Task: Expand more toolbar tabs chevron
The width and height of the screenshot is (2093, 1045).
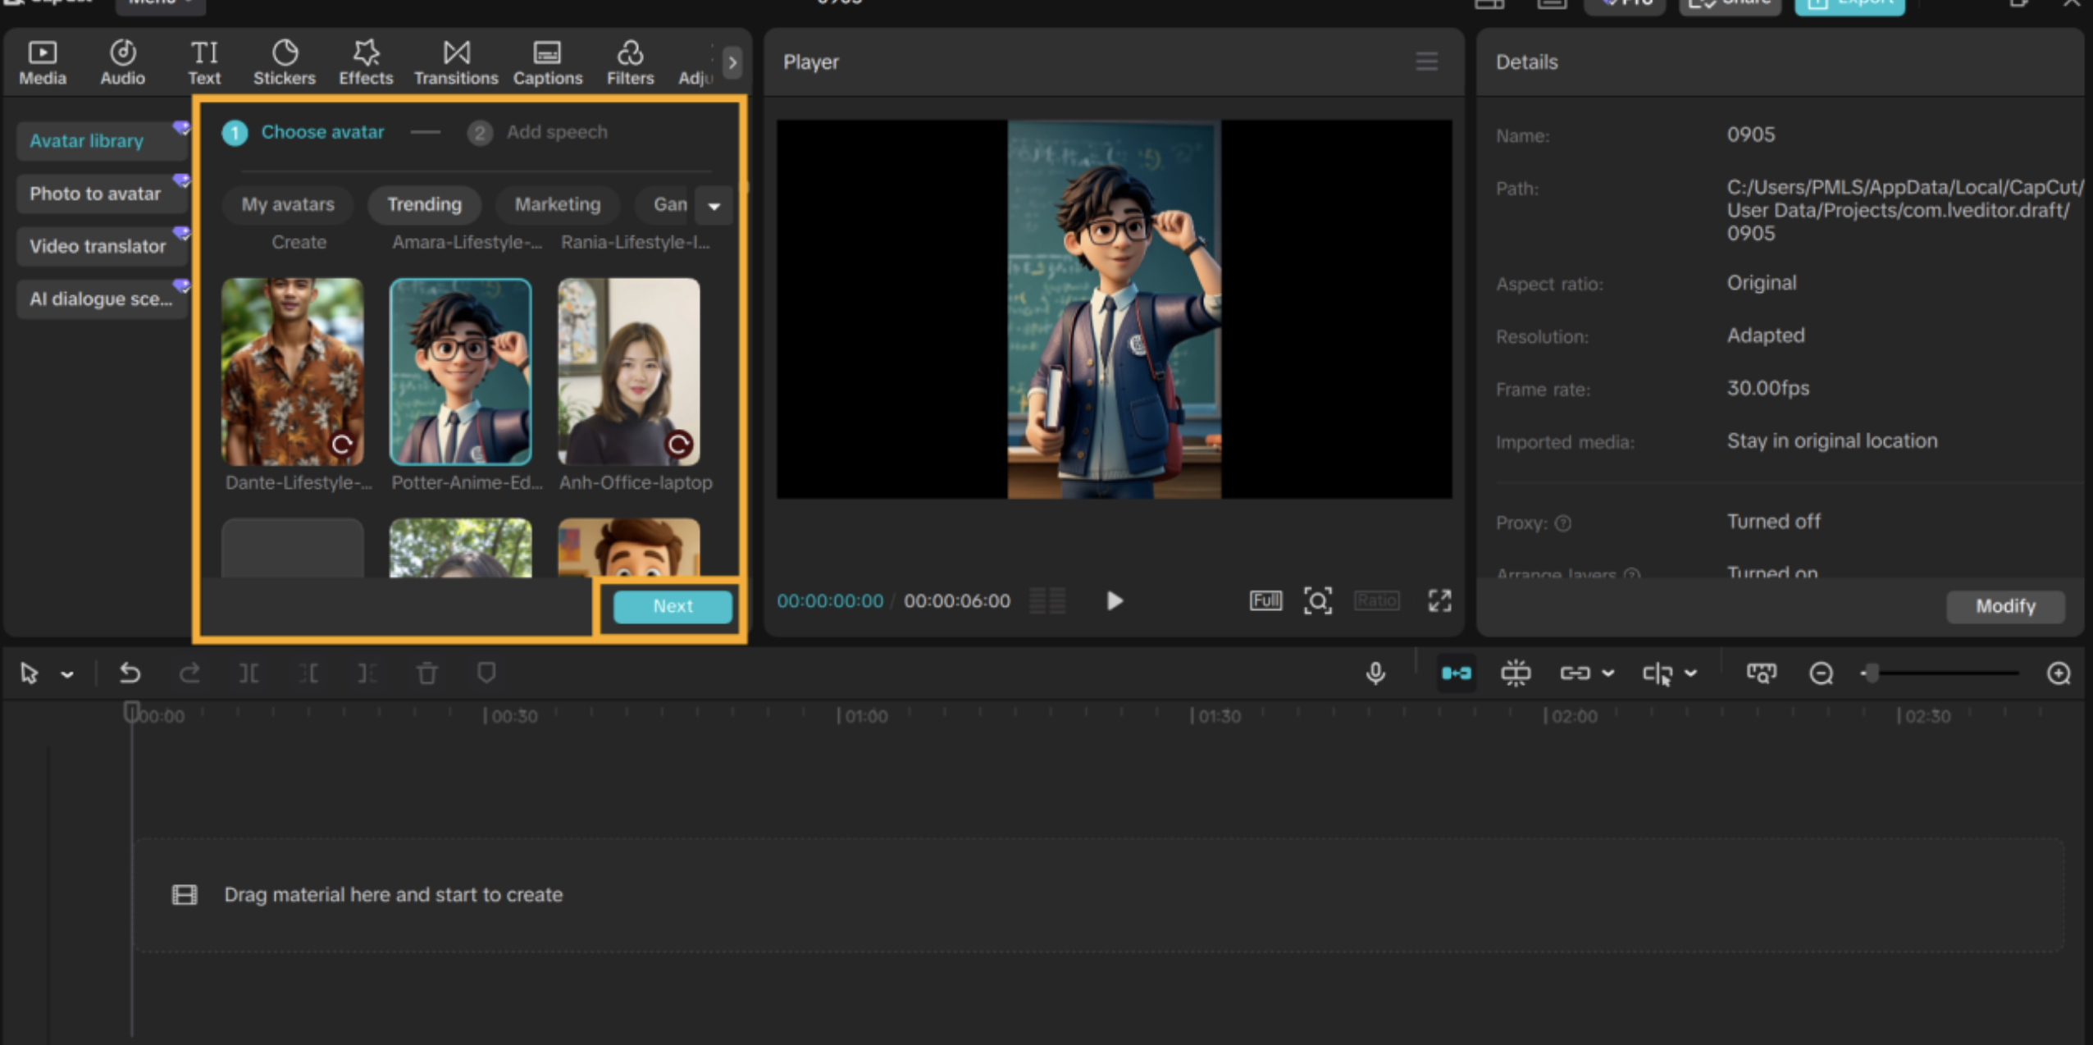Action: (732, 62)
